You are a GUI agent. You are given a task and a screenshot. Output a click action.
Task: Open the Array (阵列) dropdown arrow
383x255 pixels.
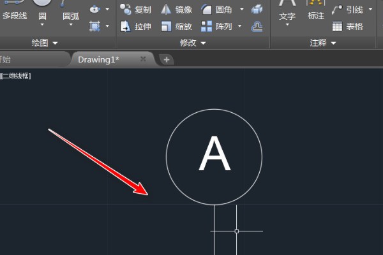[x=240, y=26]
